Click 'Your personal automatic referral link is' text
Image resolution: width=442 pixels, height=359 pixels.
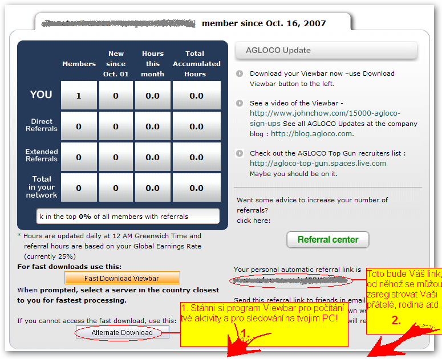coord(297,270)
